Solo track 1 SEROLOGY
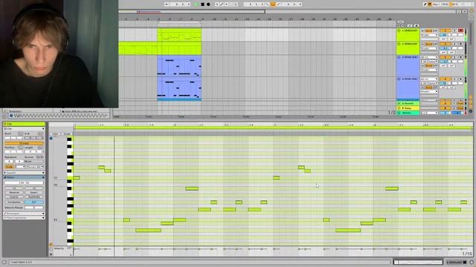The image size is (476, 267). [454, 31]
